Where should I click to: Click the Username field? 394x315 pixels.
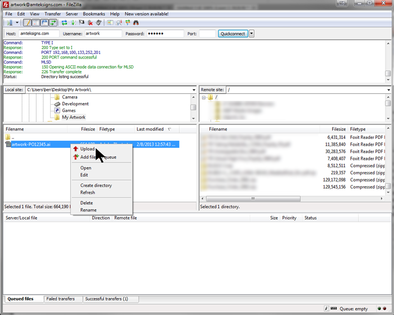tap(103, 34)
